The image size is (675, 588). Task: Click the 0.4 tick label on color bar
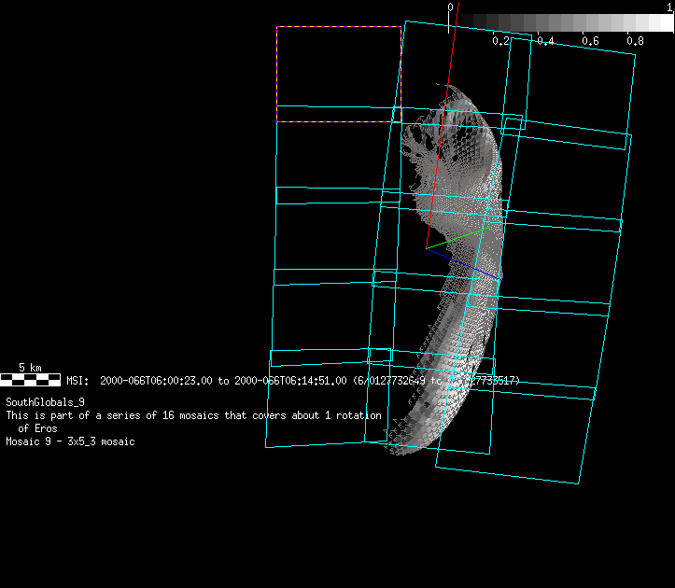click(545, 41)
